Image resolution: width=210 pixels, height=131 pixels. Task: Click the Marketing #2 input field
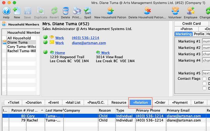coord(206,48)
